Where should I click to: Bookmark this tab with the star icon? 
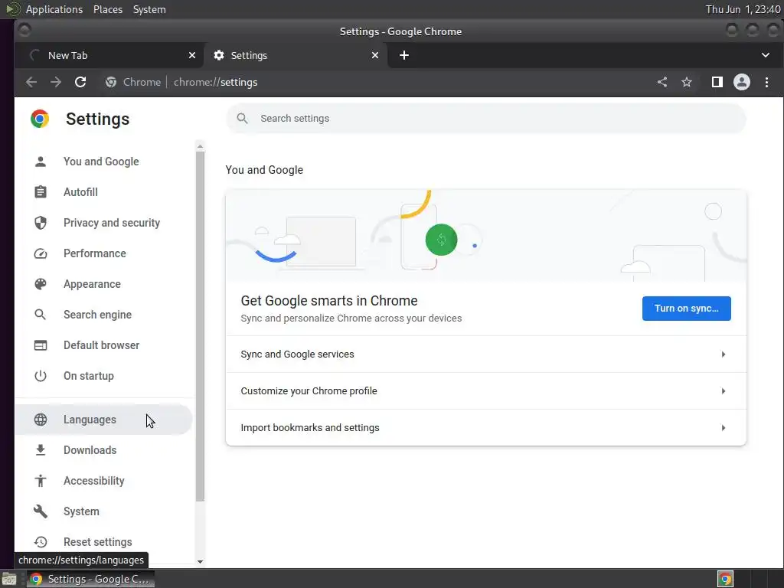(x=687, y=82)
